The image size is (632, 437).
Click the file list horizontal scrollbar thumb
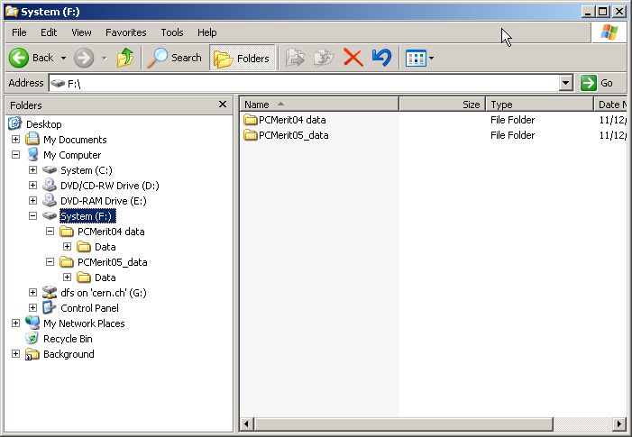[x=403, y=423]
